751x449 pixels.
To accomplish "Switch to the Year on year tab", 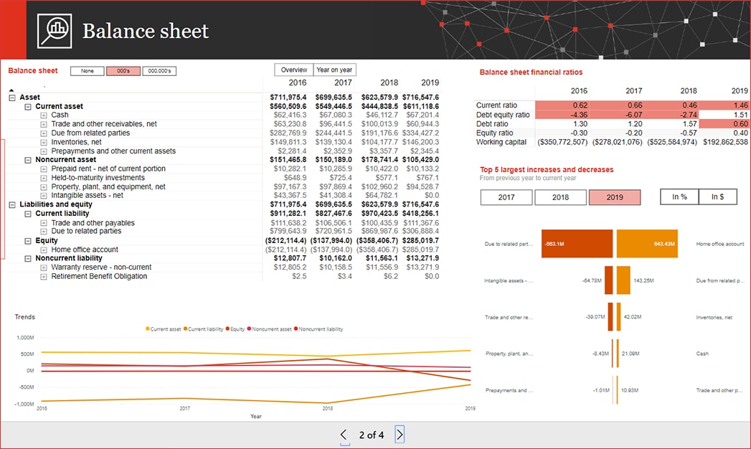I will click(x=334, y=70).
